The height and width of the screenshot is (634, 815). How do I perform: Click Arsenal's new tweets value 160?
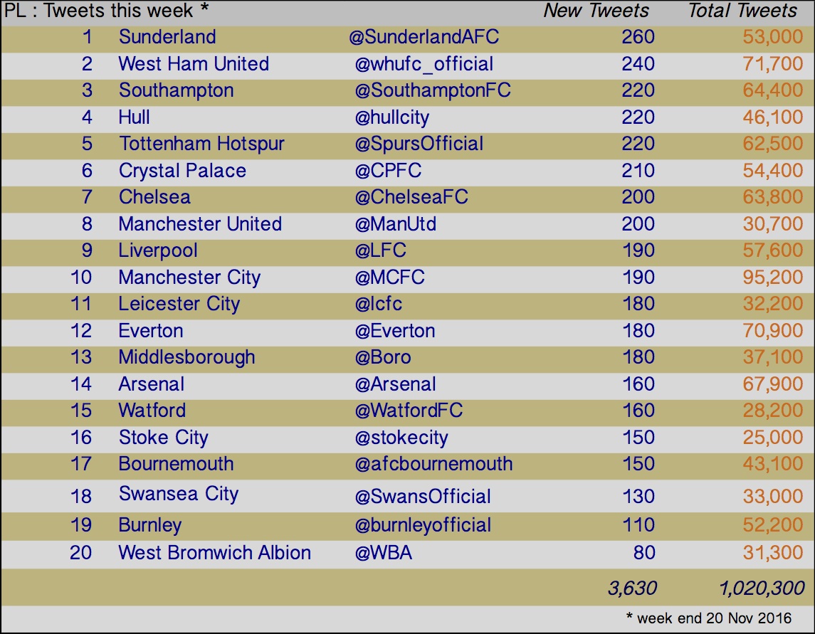638,384
